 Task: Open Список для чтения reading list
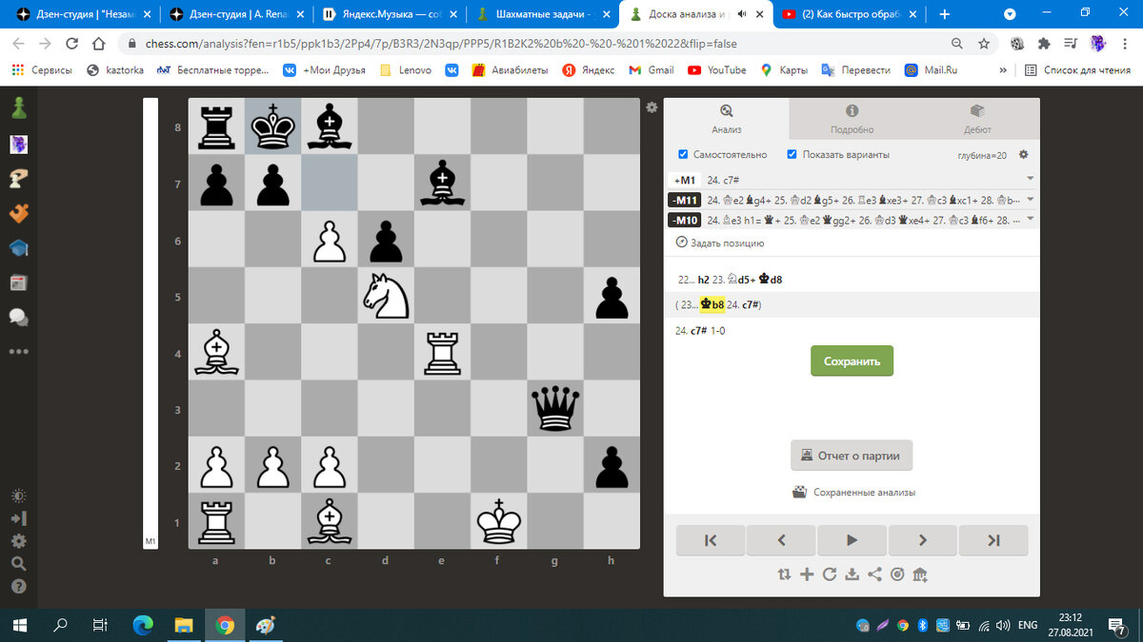(1078, 69)
